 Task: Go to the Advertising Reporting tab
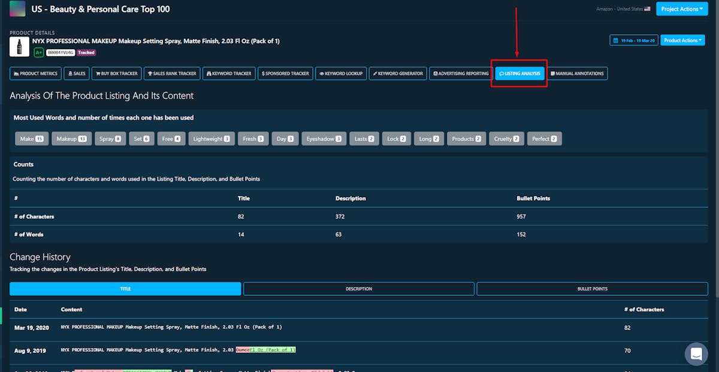461,74
